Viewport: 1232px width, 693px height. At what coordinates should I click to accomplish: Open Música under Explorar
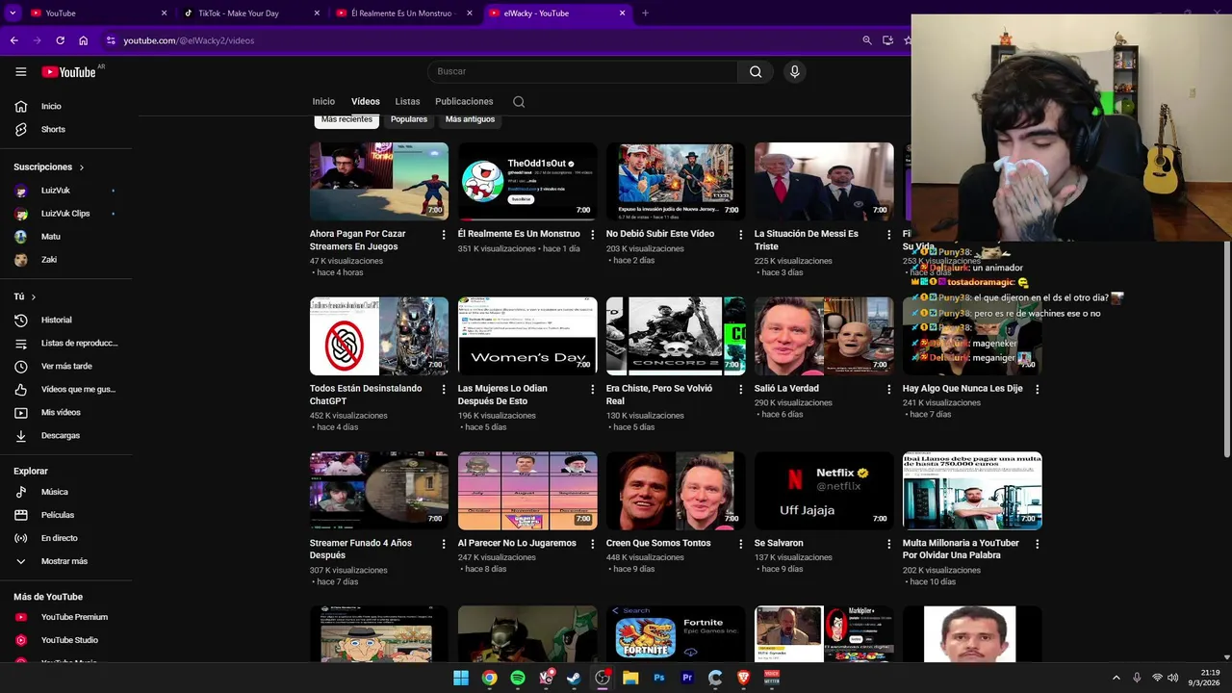pos(66,492)
